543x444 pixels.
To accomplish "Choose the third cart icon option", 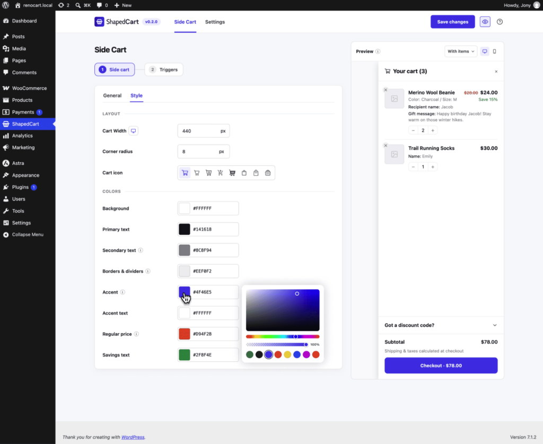I will click(x=208, y=173).
